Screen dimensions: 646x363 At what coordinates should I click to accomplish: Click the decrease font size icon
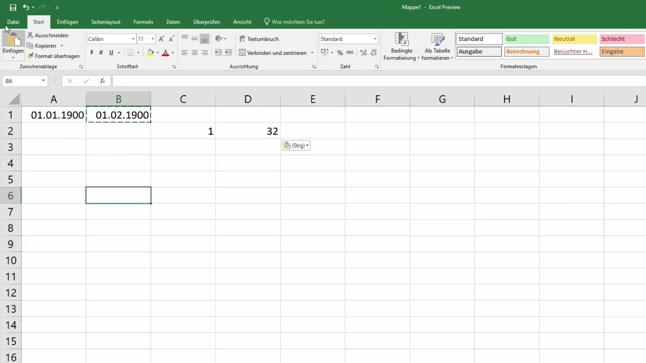pos(172,39)
